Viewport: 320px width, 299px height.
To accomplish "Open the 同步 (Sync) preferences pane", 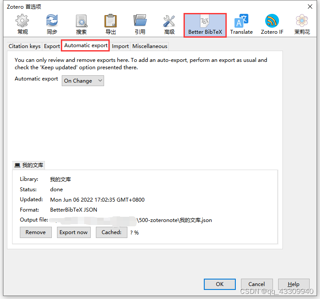I will pyautogui.click(x=52, y=24).
